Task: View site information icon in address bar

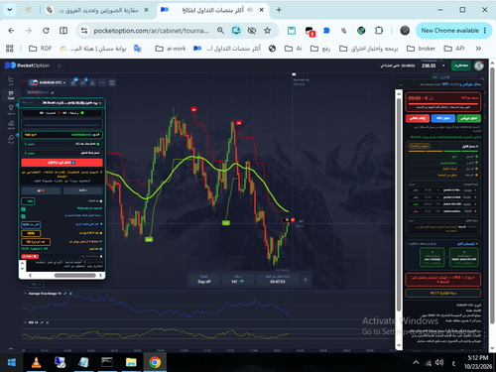Action: (84, 31)
